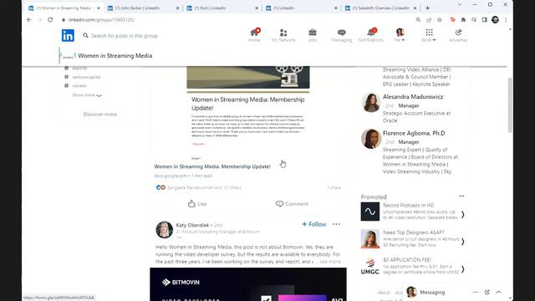Open Katy Oberdiek's name link
This screenshot has height=301, width=535.
(192, 225)
